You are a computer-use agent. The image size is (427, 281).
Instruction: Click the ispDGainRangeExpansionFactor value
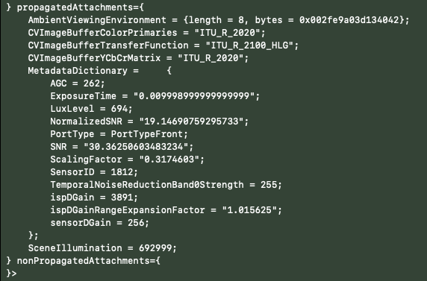click(249, 209)
